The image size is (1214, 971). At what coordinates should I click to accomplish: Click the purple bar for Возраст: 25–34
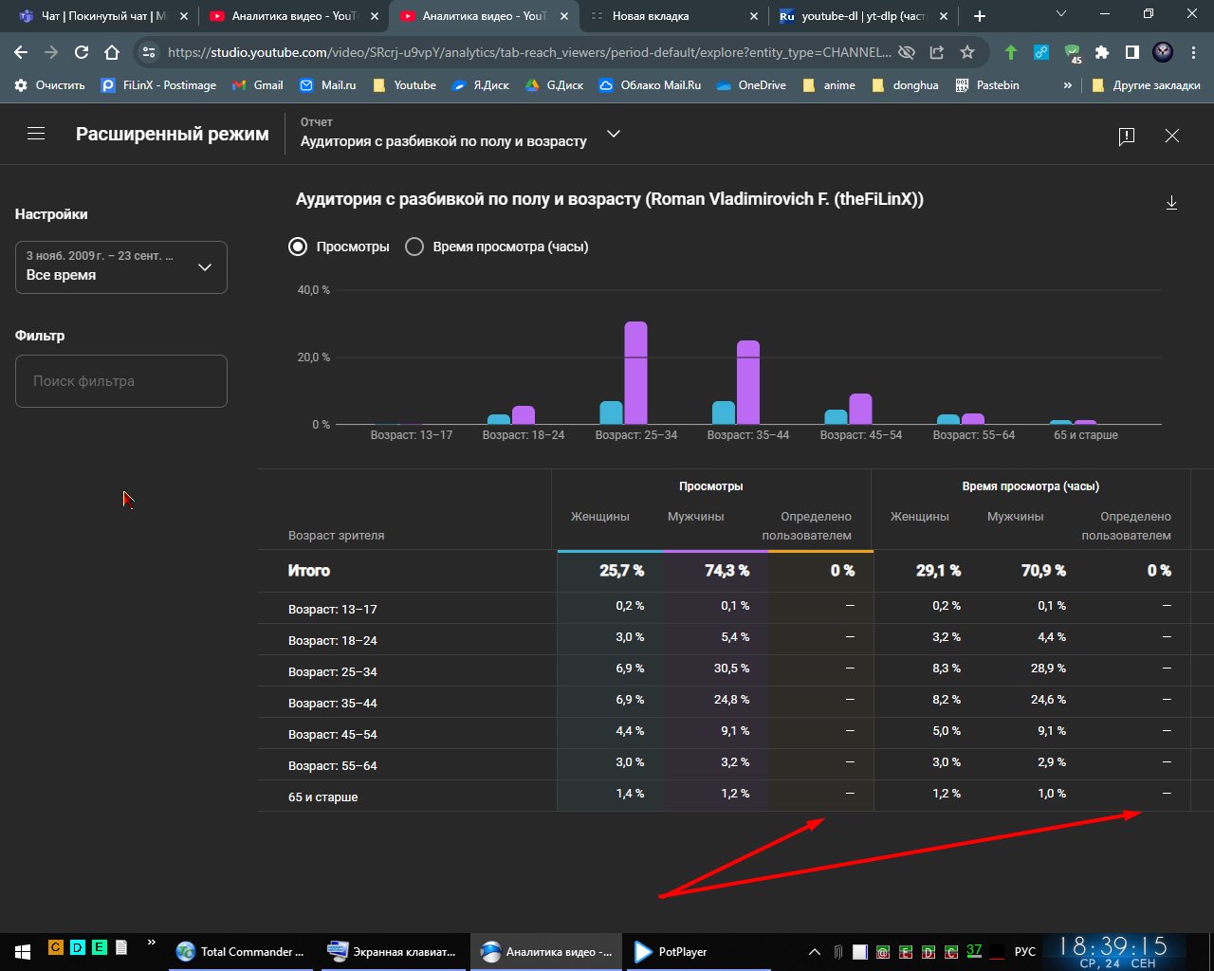635,373
